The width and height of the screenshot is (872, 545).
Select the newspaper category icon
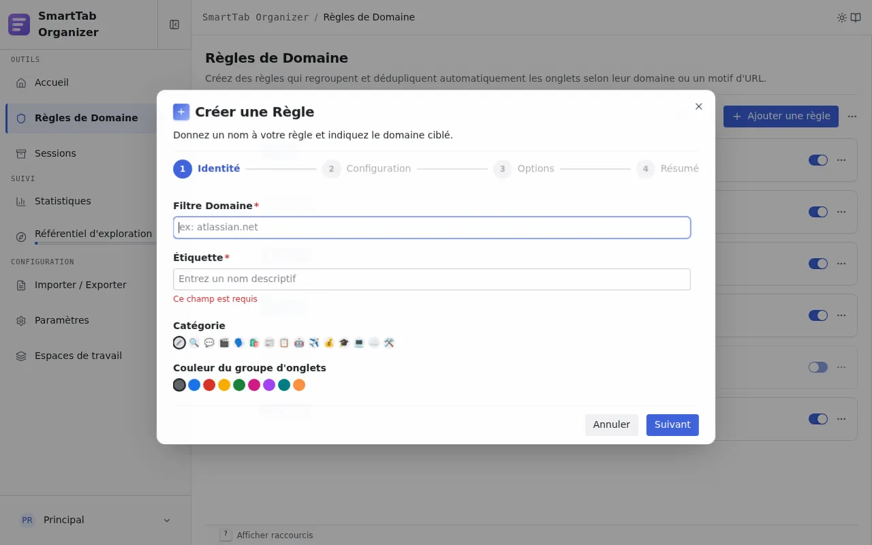pos(269,343)
